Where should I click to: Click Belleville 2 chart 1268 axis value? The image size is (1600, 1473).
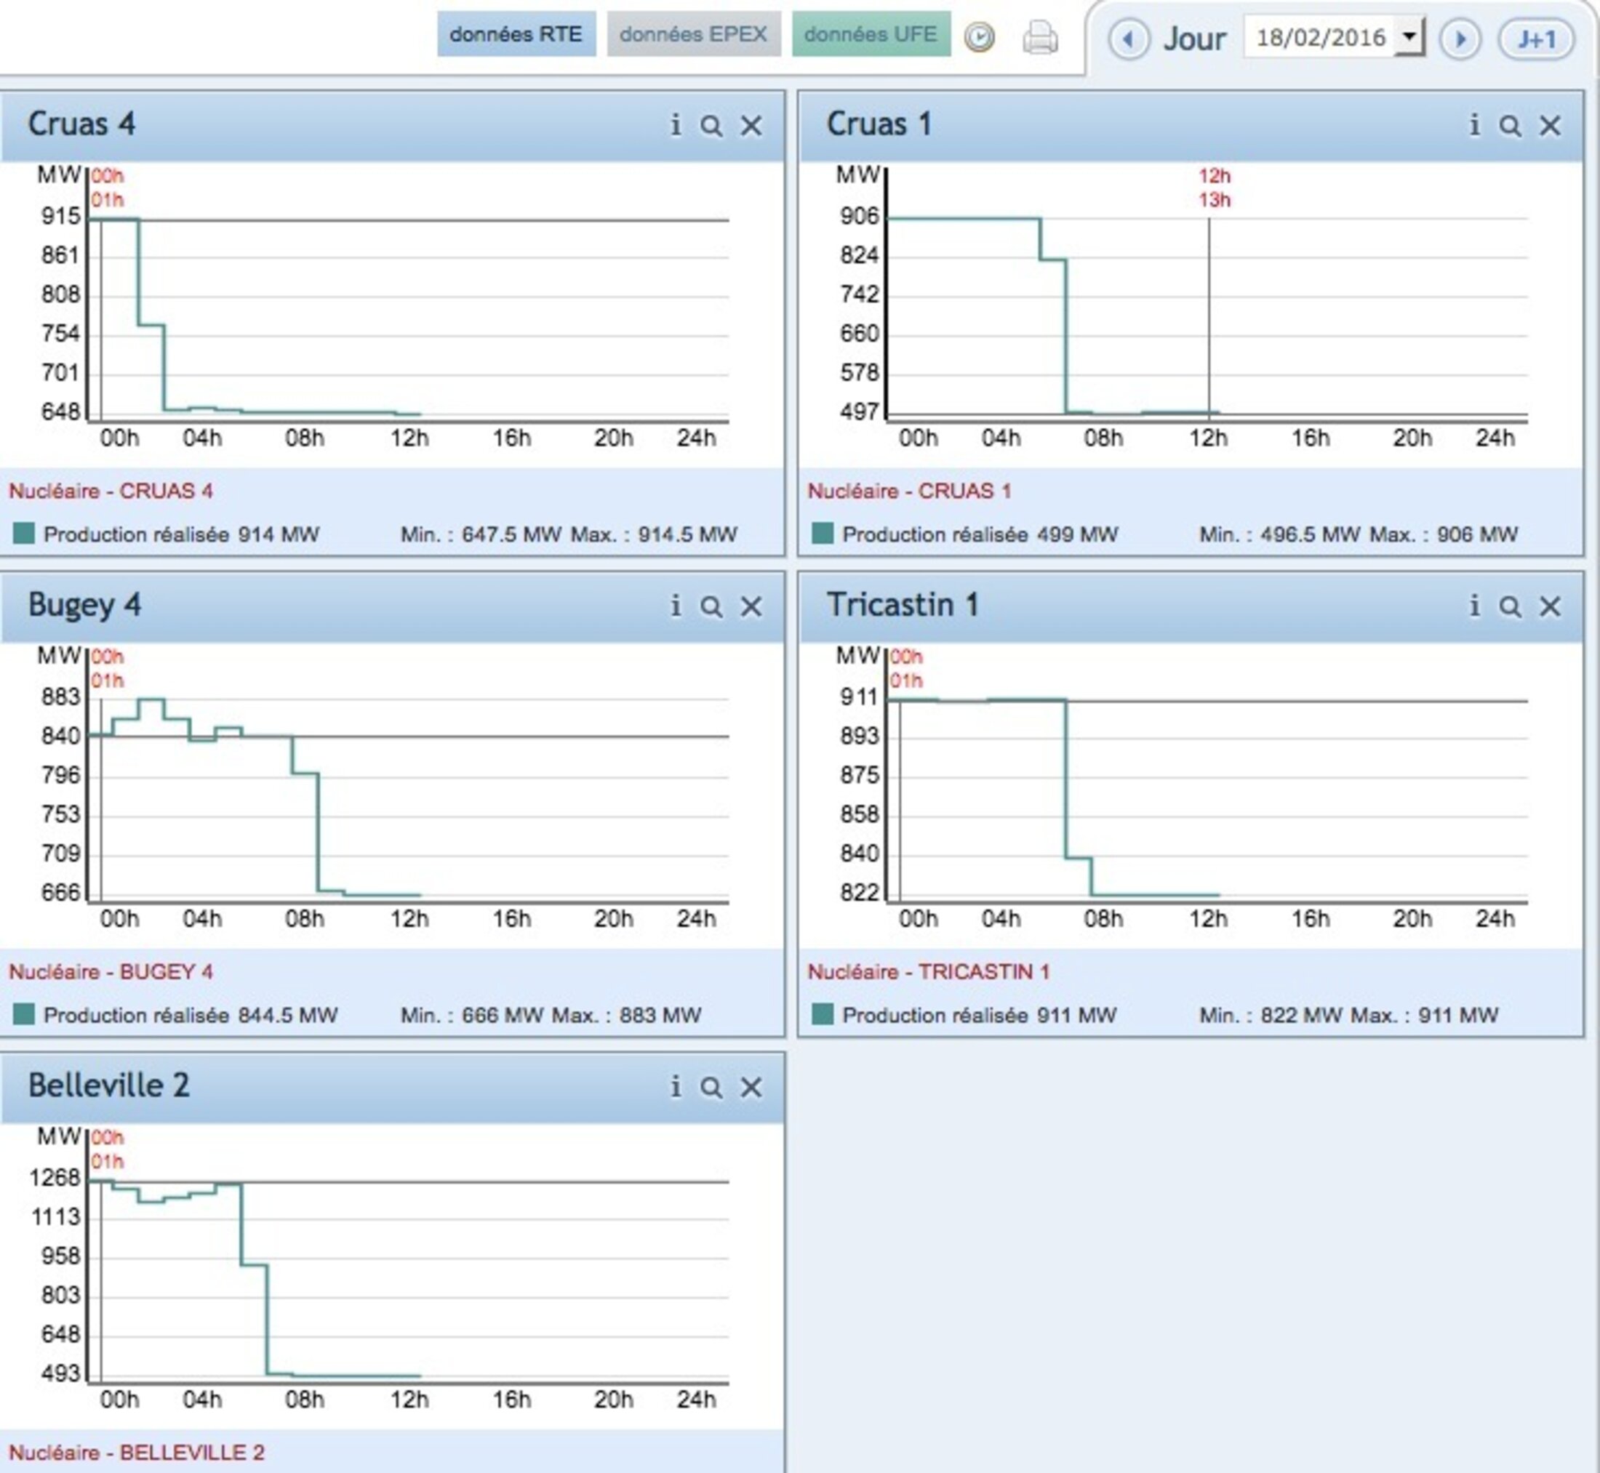pos(55,1177)
